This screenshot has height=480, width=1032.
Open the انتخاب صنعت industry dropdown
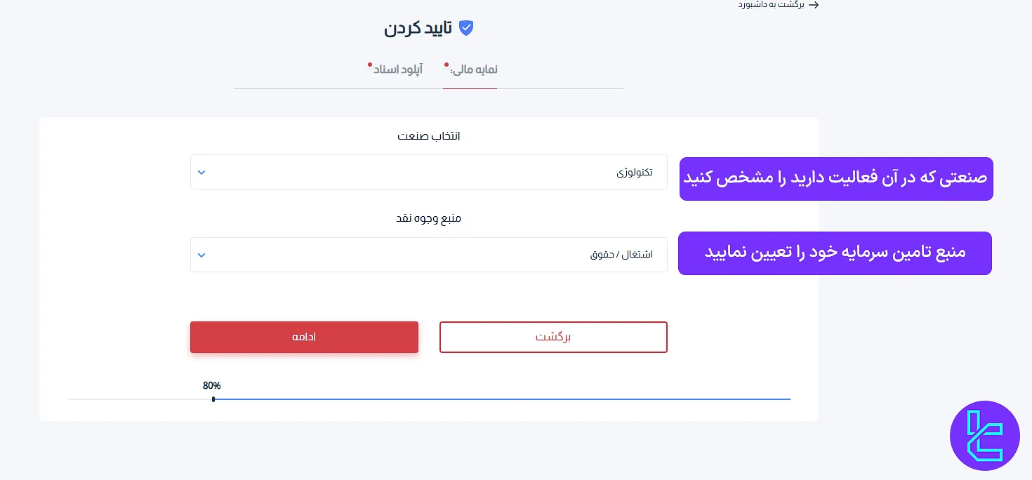point(428,172)
